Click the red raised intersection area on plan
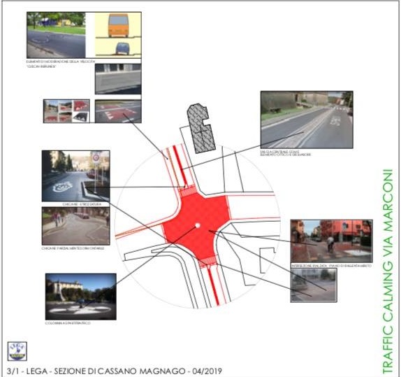This screenshot has width=401, height=377. point(196,225)
